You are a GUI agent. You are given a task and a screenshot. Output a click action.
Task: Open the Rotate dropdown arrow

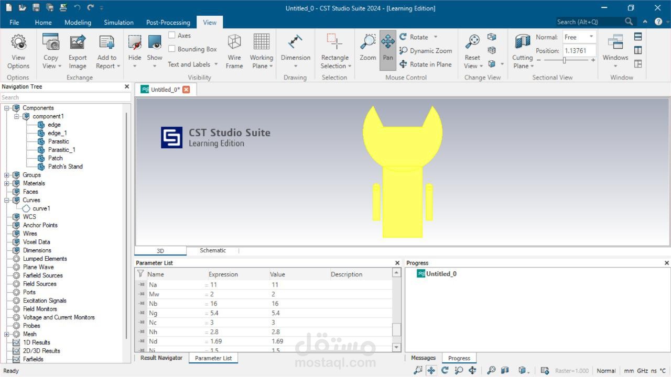436,37
